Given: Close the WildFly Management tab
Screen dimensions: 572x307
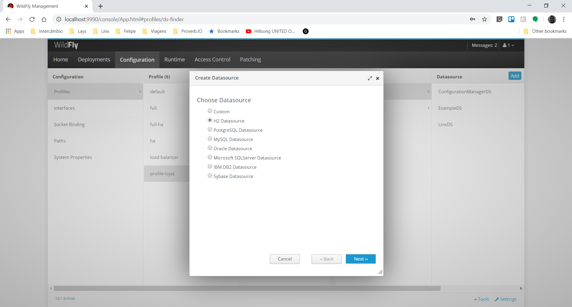Looking at the screenshot, I should [86, 6].
